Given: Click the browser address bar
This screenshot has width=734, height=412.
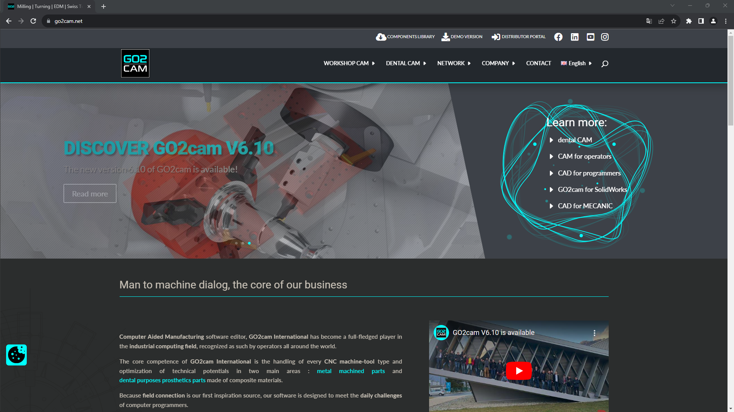Looking at the screenshot, I should [153, 21].
